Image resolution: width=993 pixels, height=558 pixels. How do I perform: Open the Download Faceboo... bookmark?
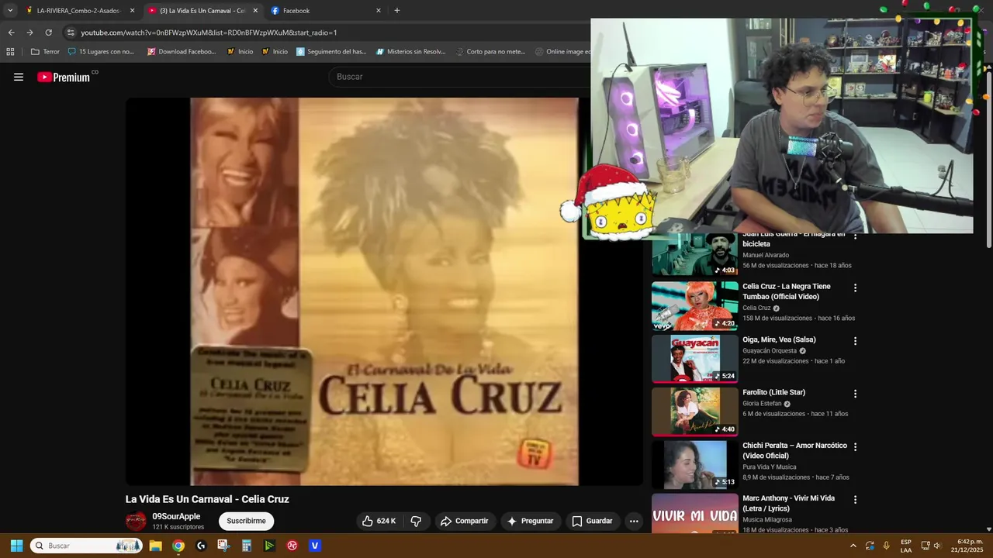click(x=182, y=52)
